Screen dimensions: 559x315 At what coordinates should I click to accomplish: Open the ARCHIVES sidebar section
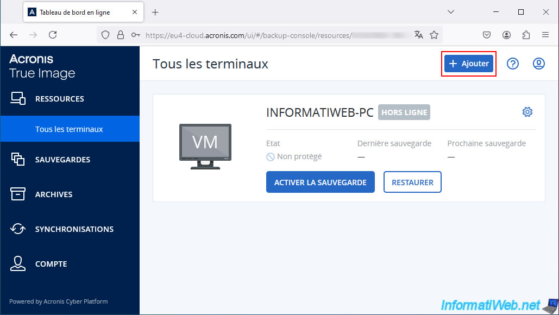tap(70, 194)
